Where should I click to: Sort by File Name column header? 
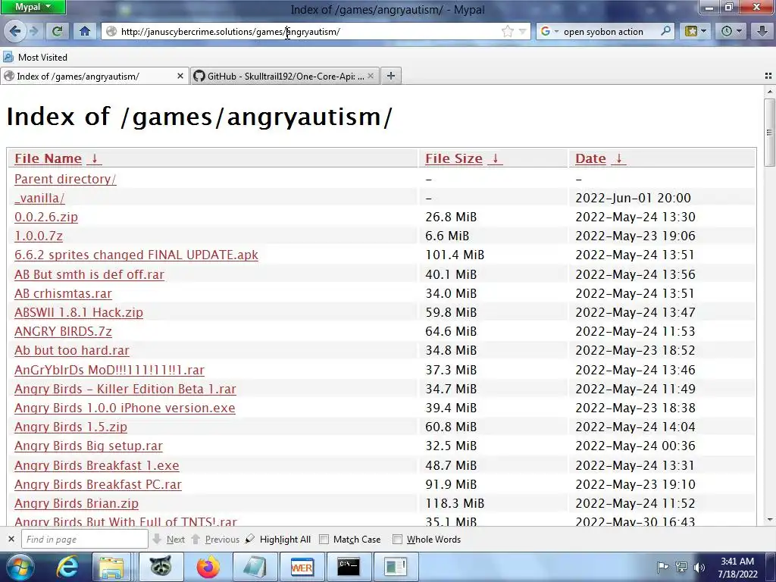tap(48, 158)
